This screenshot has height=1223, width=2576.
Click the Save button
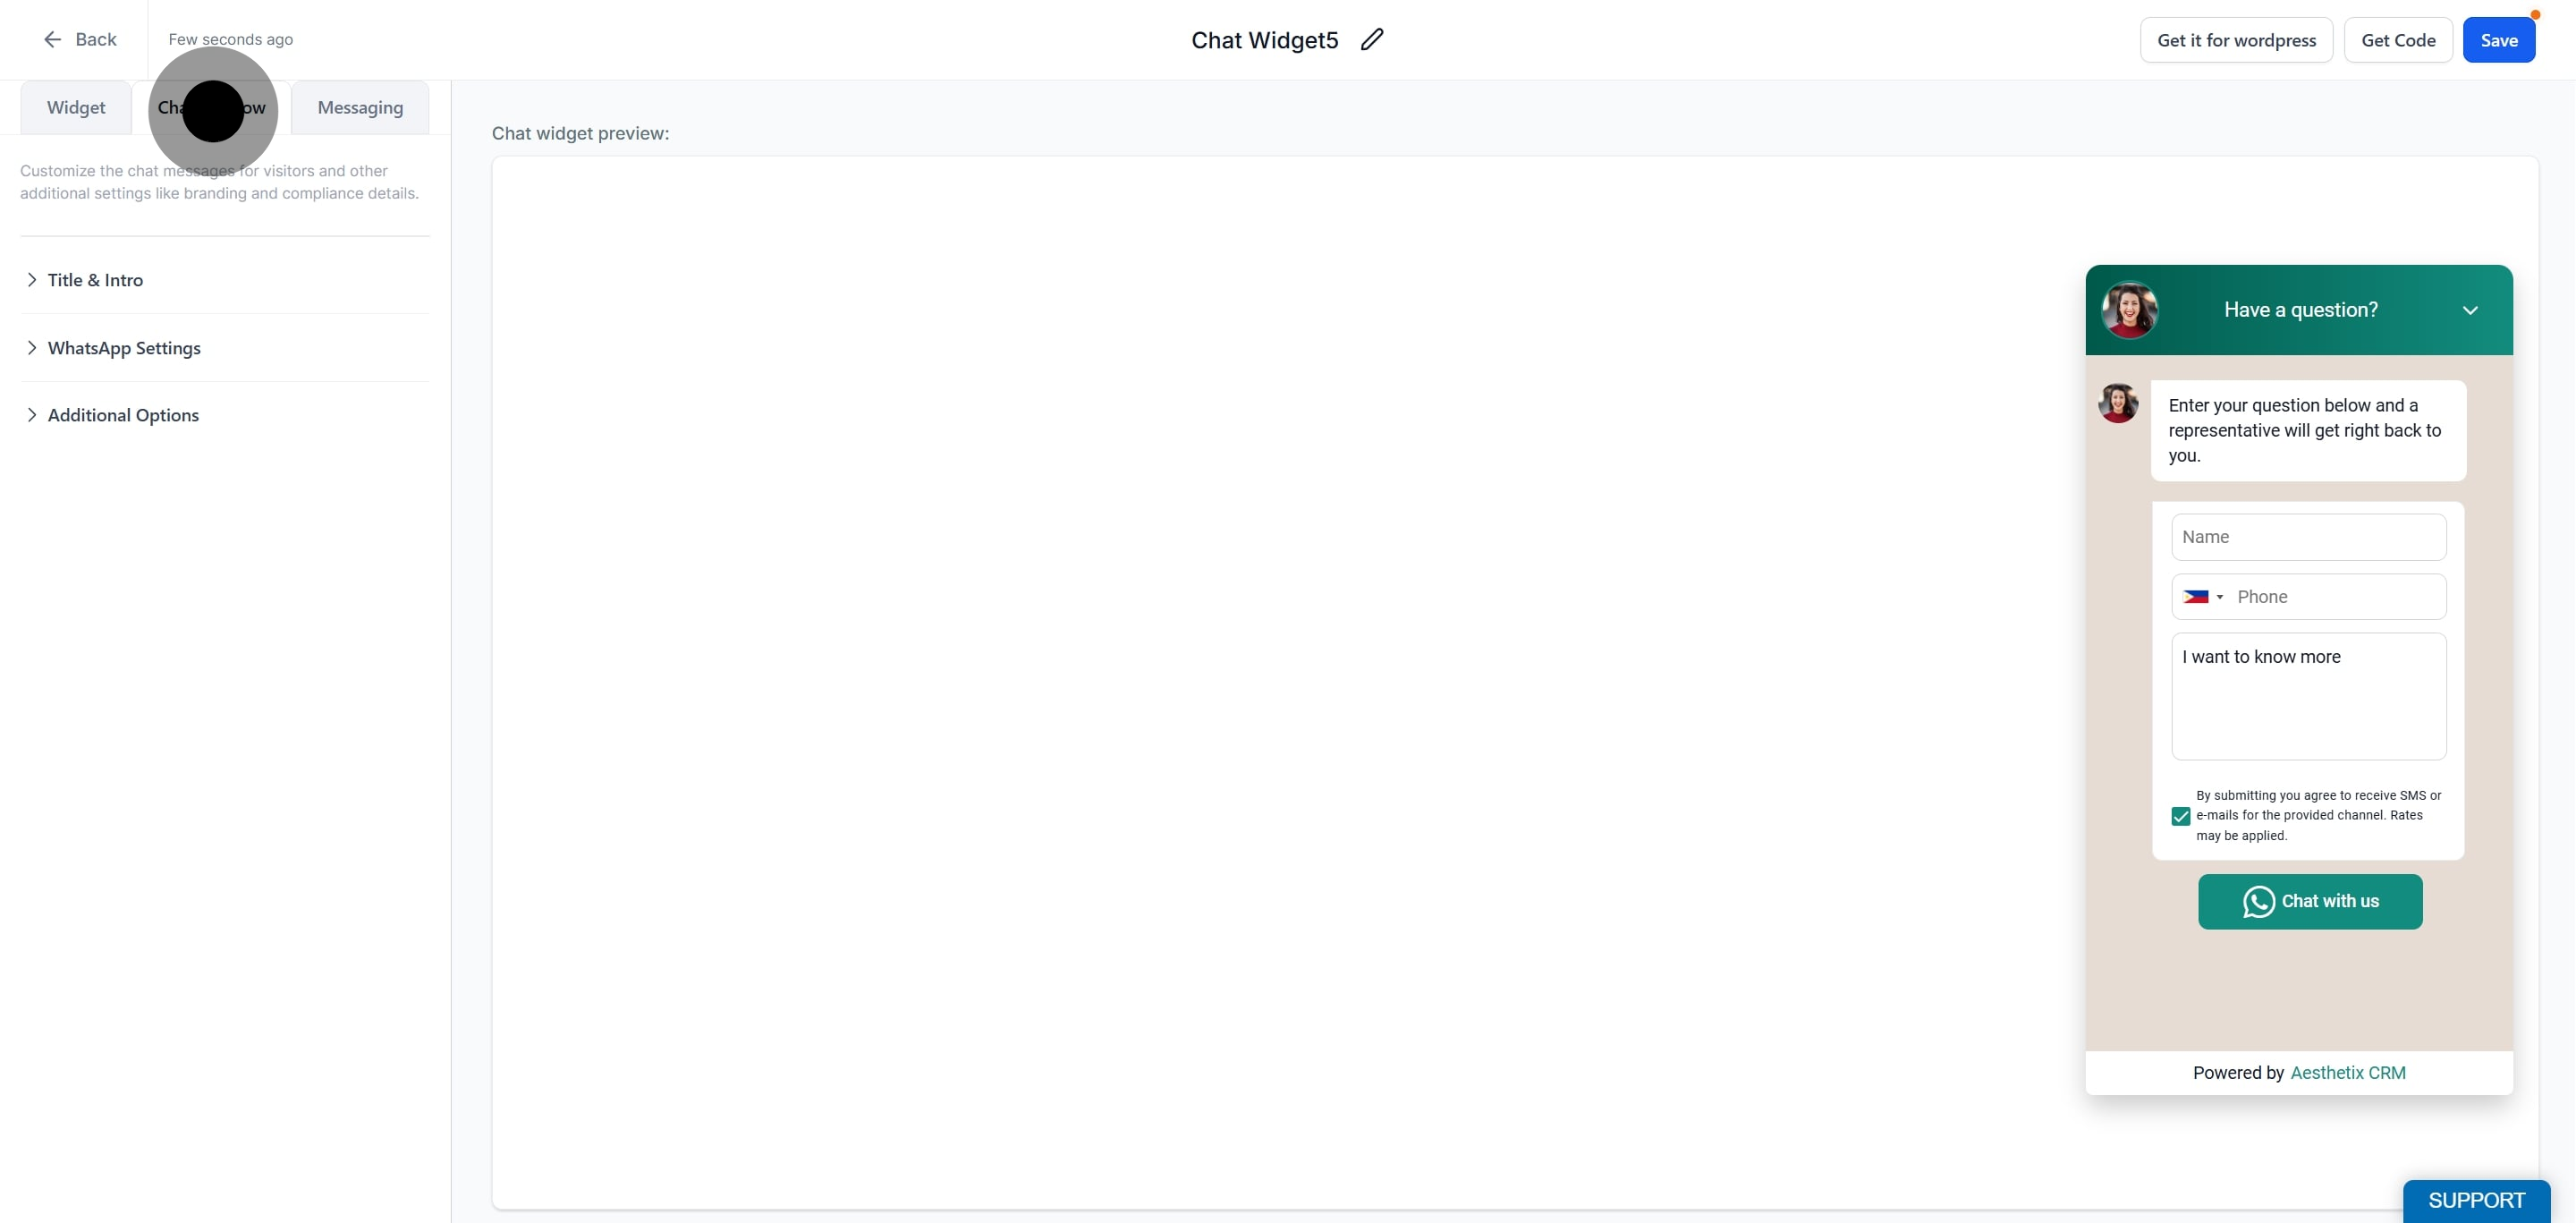2498,40
